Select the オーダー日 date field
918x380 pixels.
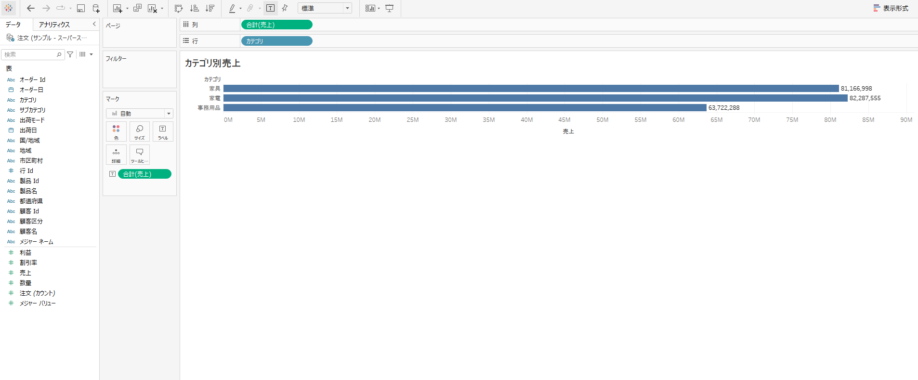tap(31, 90)
